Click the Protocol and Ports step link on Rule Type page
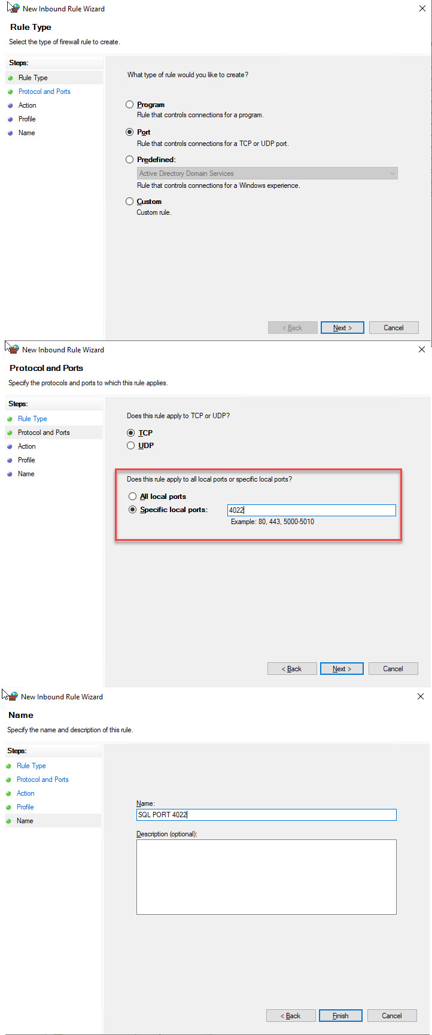Screen dimensions: 432x1035 coord(44,92)
